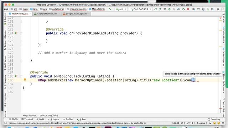Click the org breadcrumb folder
Viewport: 228px width, 128px height.
pos(43,9)
